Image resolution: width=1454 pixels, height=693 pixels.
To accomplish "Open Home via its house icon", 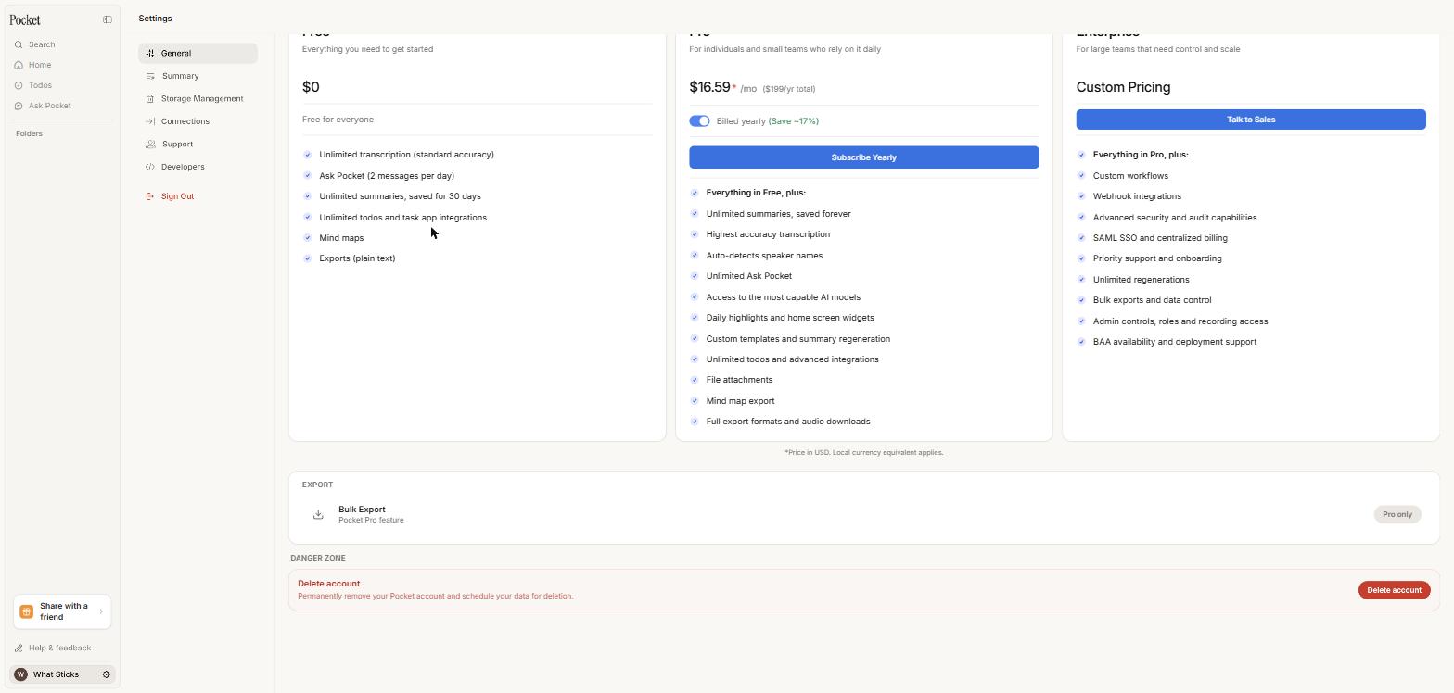I will pyautogui.click(x=19, y=65).
